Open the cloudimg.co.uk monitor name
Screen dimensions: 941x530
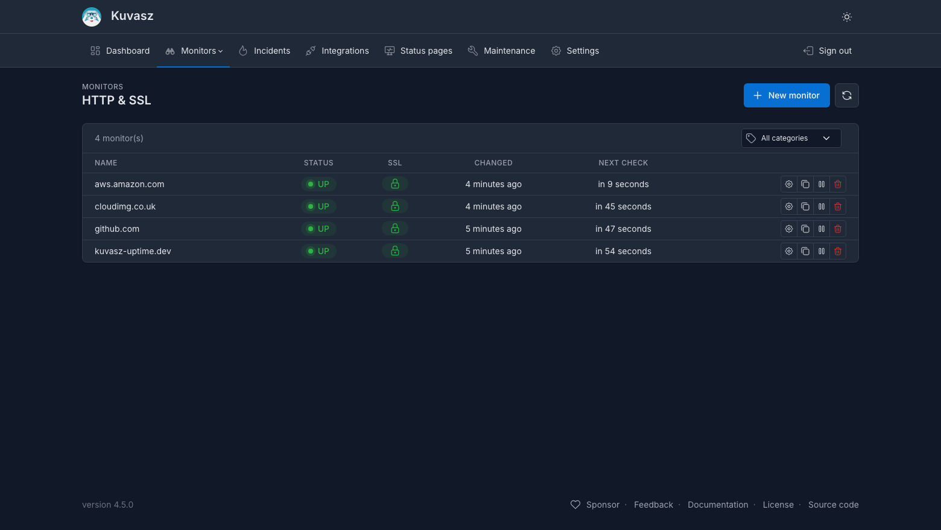pos(125,206)
